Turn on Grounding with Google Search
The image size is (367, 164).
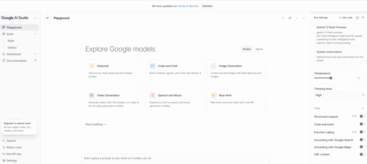(362, 140)
